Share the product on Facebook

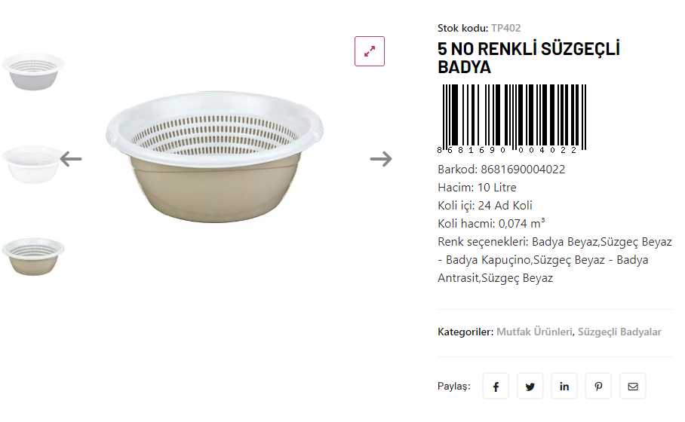coord(496,386)
